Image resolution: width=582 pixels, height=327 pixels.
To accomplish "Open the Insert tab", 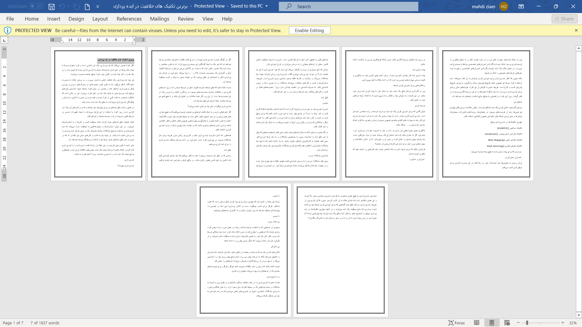I will [54, 19].
